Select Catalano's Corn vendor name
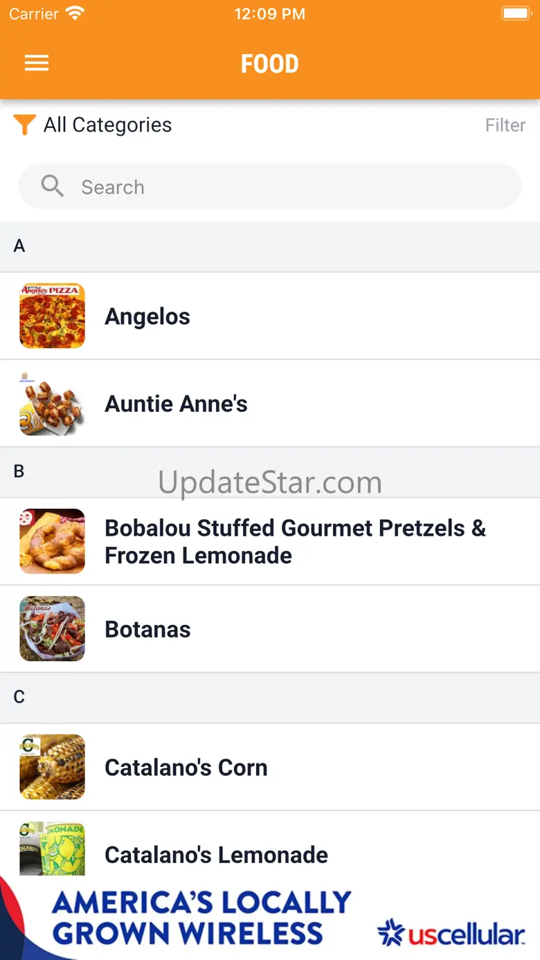 click(186, 767)
